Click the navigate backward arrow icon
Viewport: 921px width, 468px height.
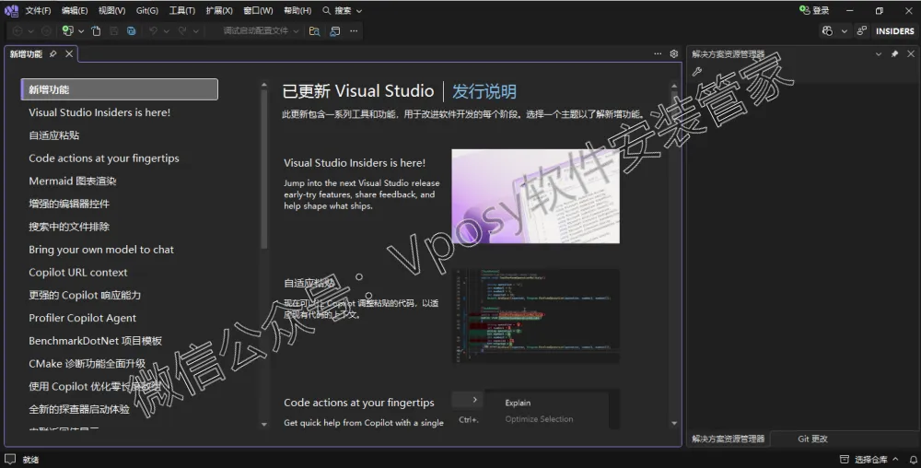coord(17,31)
